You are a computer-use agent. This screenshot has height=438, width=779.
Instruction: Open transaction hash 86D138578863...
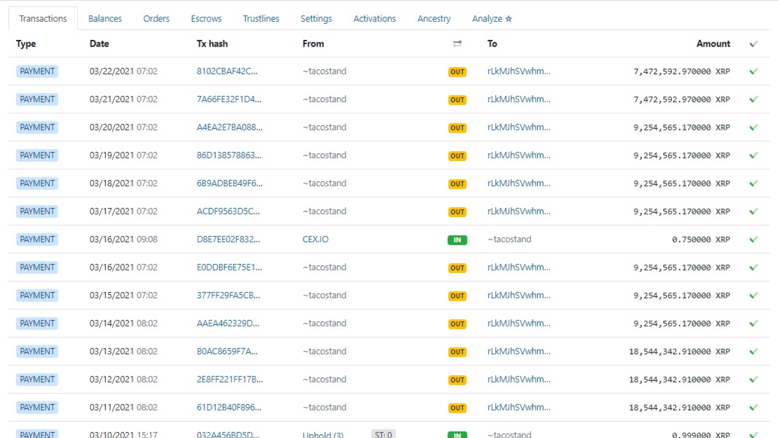pyautogui.click(x=229, y=155)
